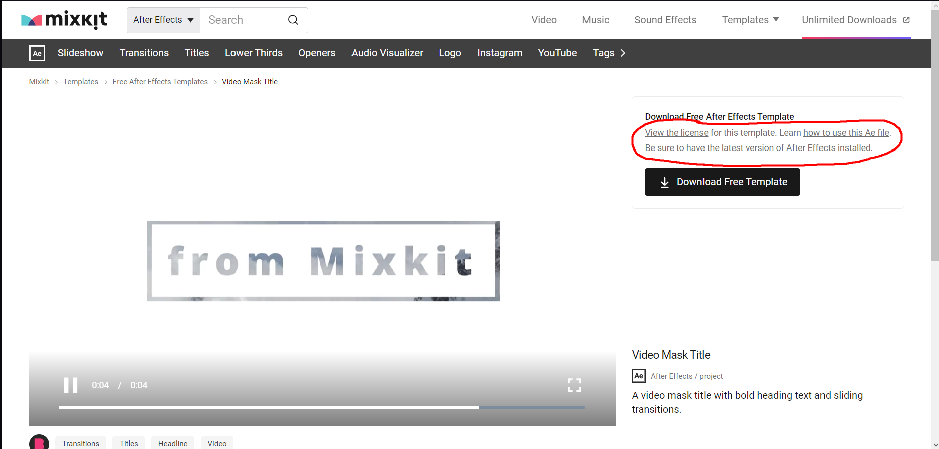Click the video preview showing from Mixkit
This screenshot has width=939, height=449.
coord(322,261)
